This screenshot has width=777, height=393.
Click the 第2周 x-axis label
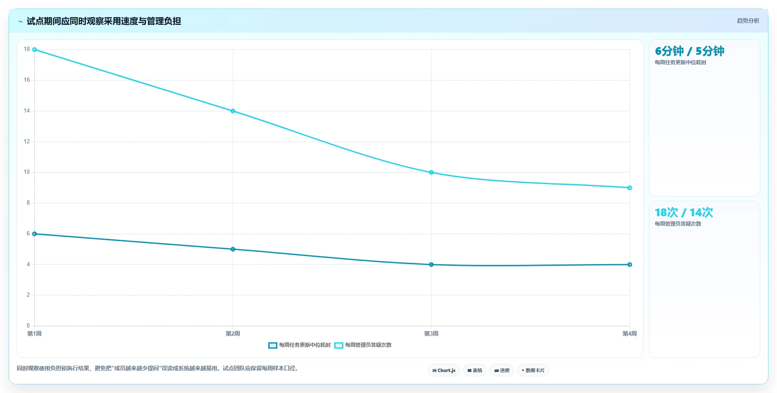pos(233,333)
